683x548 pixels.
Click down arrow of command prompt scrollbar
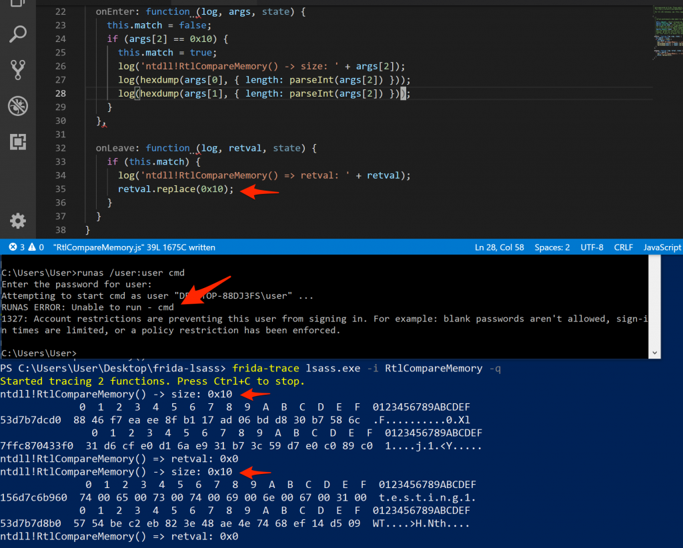tap(655, 353)
